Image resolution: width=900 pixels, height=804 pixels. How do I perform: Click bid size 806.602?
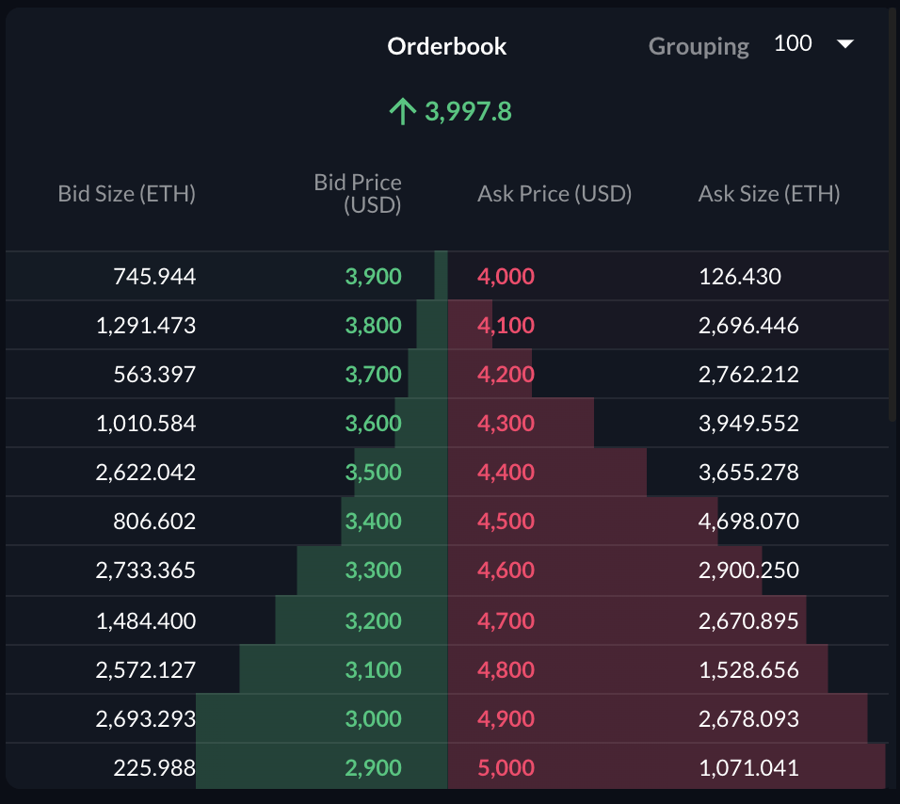coord(154,521)
